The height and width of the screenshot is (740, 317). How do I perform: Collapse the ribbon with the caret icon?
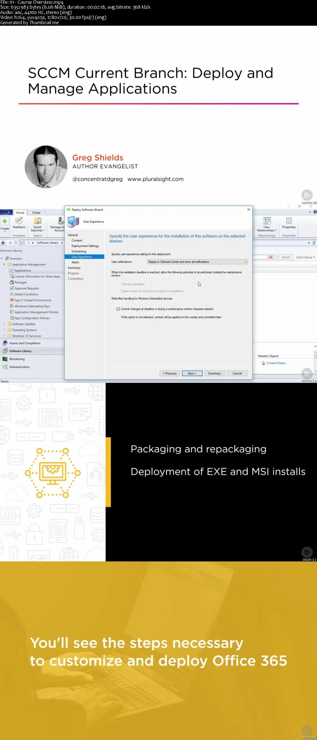tap(310, 212)
